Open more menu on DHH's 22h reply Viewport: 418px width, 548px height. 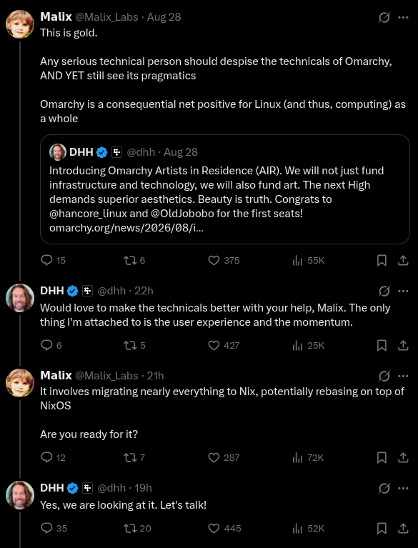click(x=403, y=291)
